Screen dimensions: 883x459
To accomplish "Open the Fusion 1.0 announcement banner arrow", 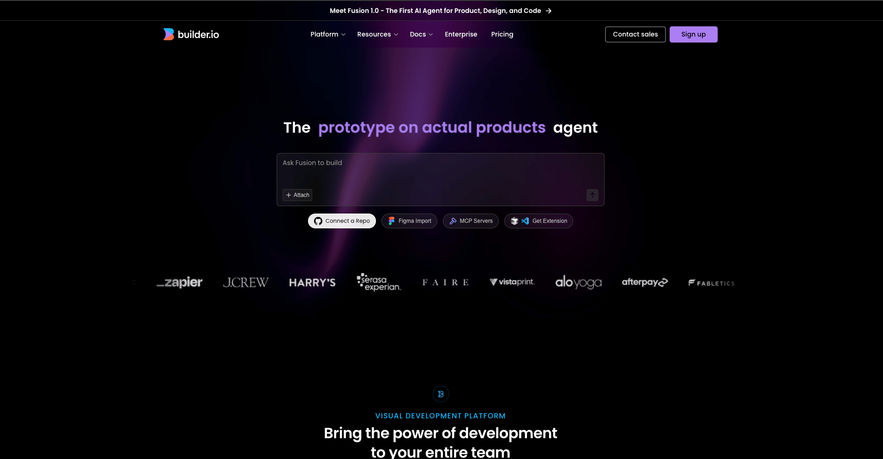I will pos(549,11).
